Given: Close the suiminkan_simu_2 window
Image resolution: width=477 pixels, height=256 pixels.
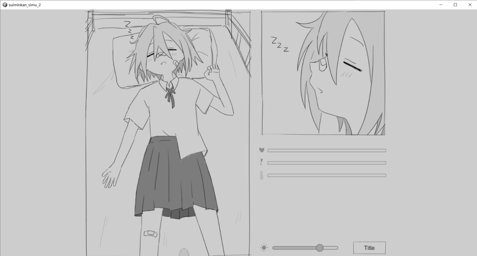Looking at the screenshot, I should 470,5.
